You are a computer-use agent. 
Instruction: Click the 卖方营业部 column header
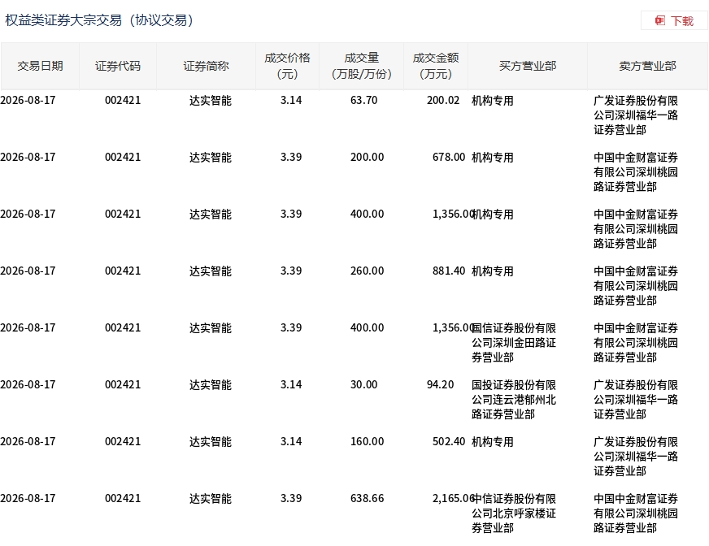647,67
